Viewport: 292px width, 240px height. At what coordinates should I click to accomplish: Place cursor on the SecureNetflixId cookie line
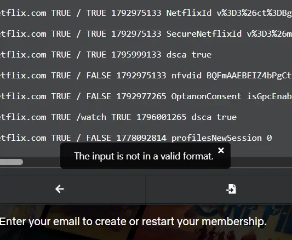146,34
